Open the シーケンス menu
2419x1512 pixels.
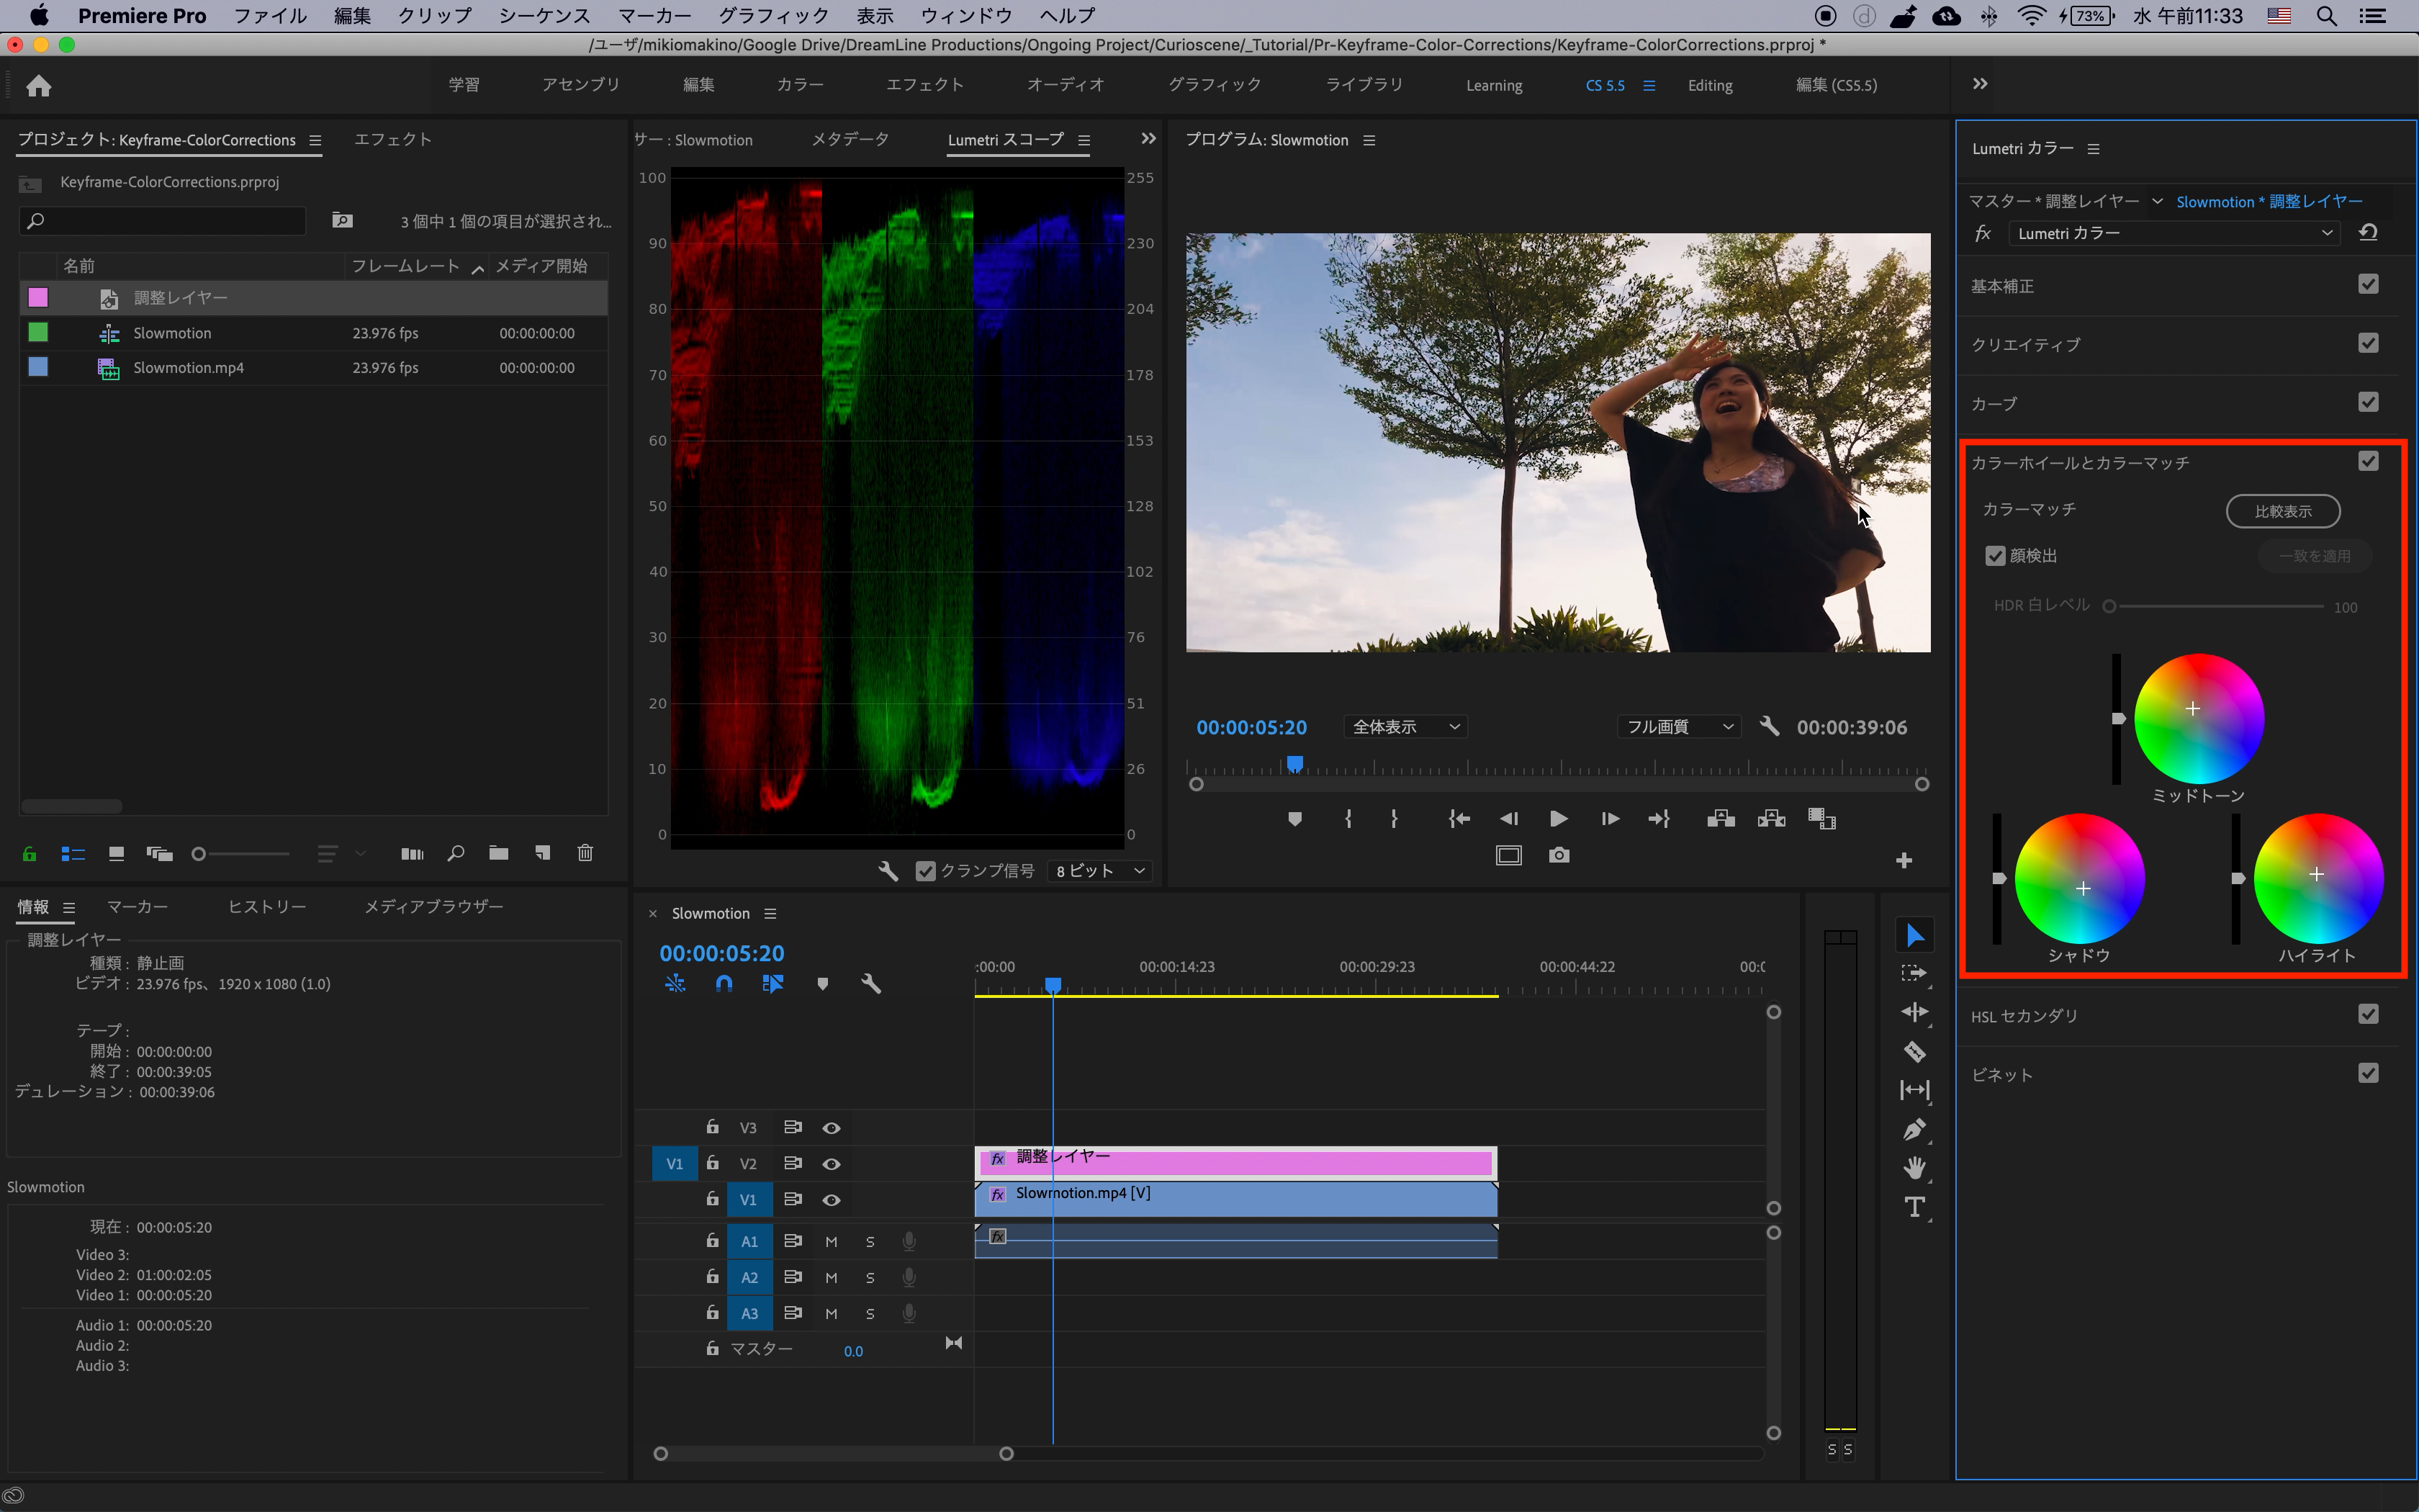coord(544,16)
